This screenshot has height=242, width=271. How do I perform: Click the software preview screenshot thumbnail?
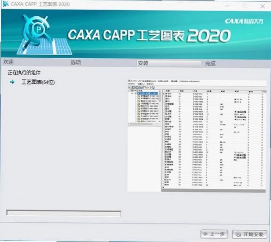[197, 135]
